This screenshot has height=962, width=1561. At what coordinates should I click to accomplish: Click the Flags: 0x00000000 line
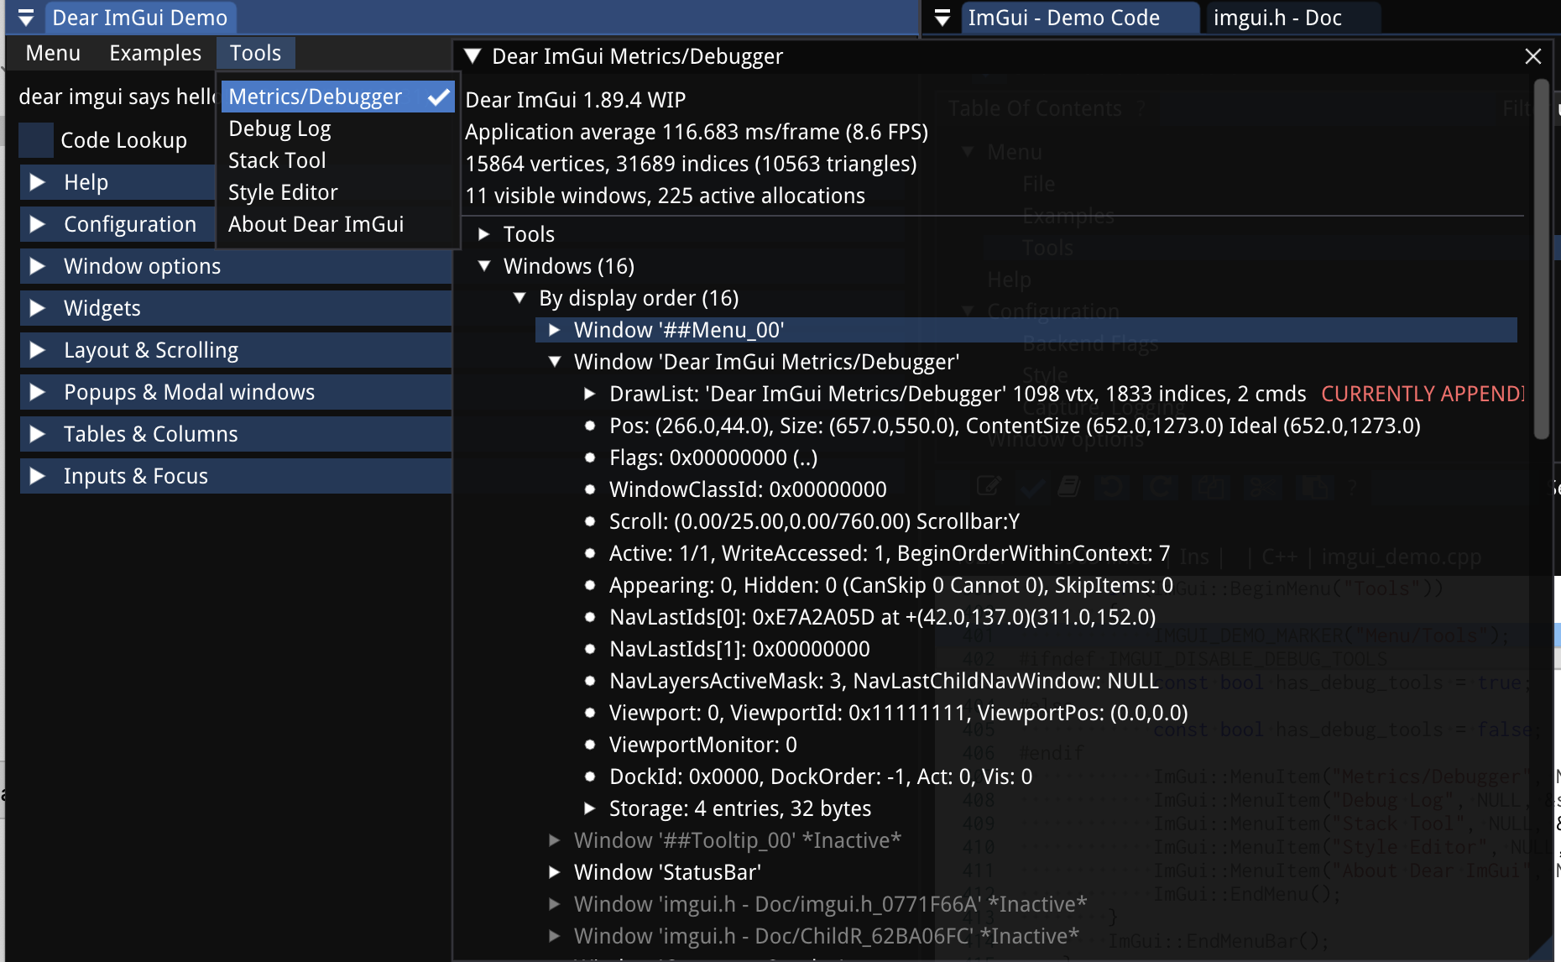point(713,457)
